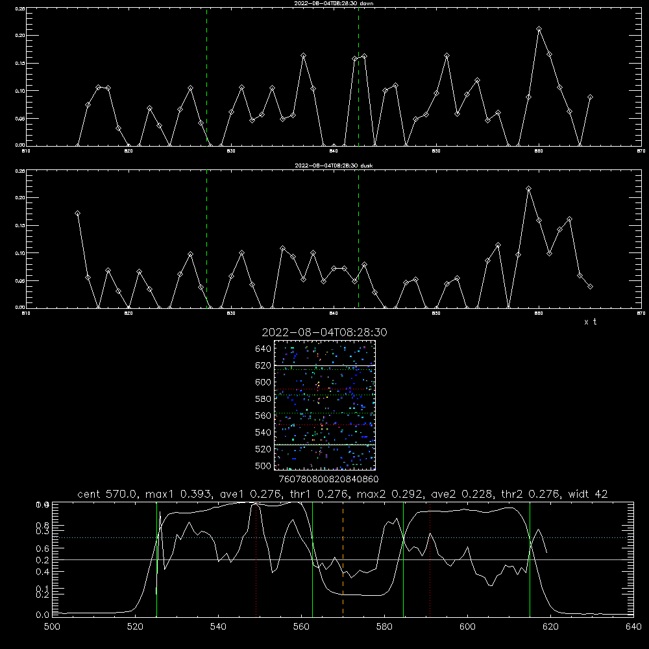The height and width of the screenshot is (649, 649).
Task: Click the 'widt 42' value in stats line
Action: click(588, 494)
